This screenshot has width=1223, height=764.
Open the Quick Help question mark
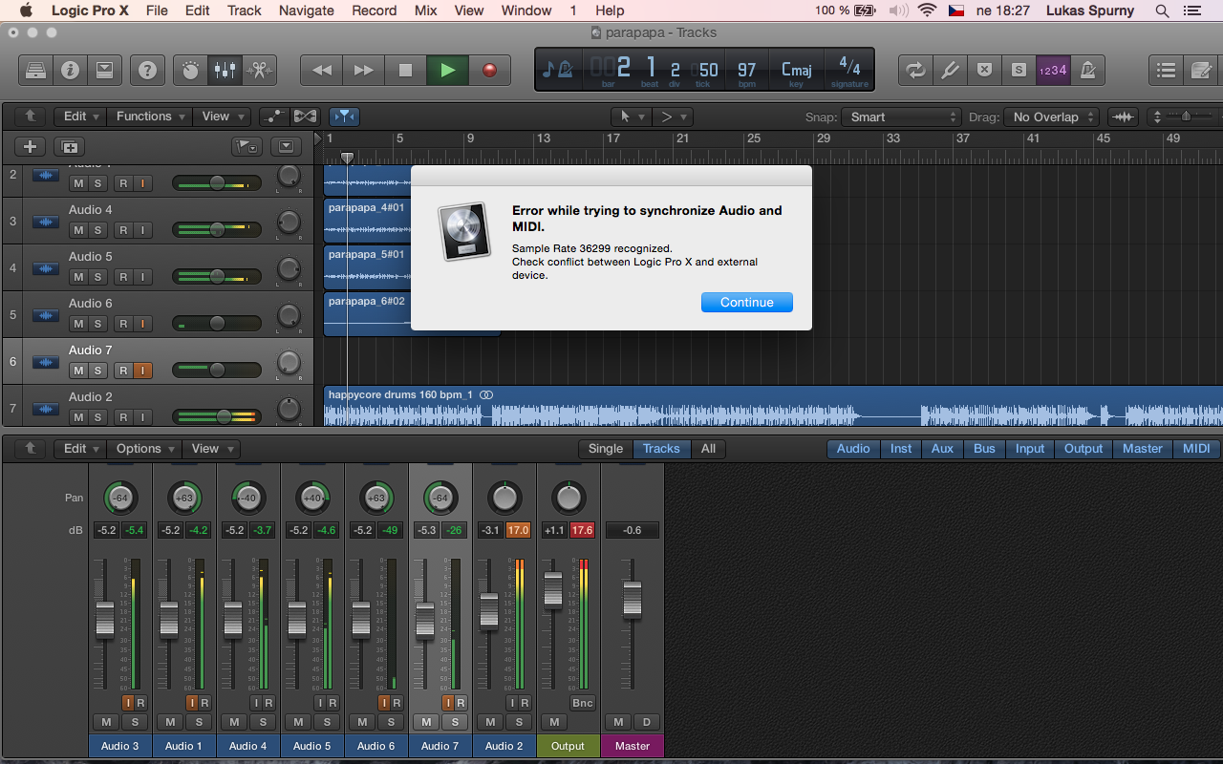147,71
